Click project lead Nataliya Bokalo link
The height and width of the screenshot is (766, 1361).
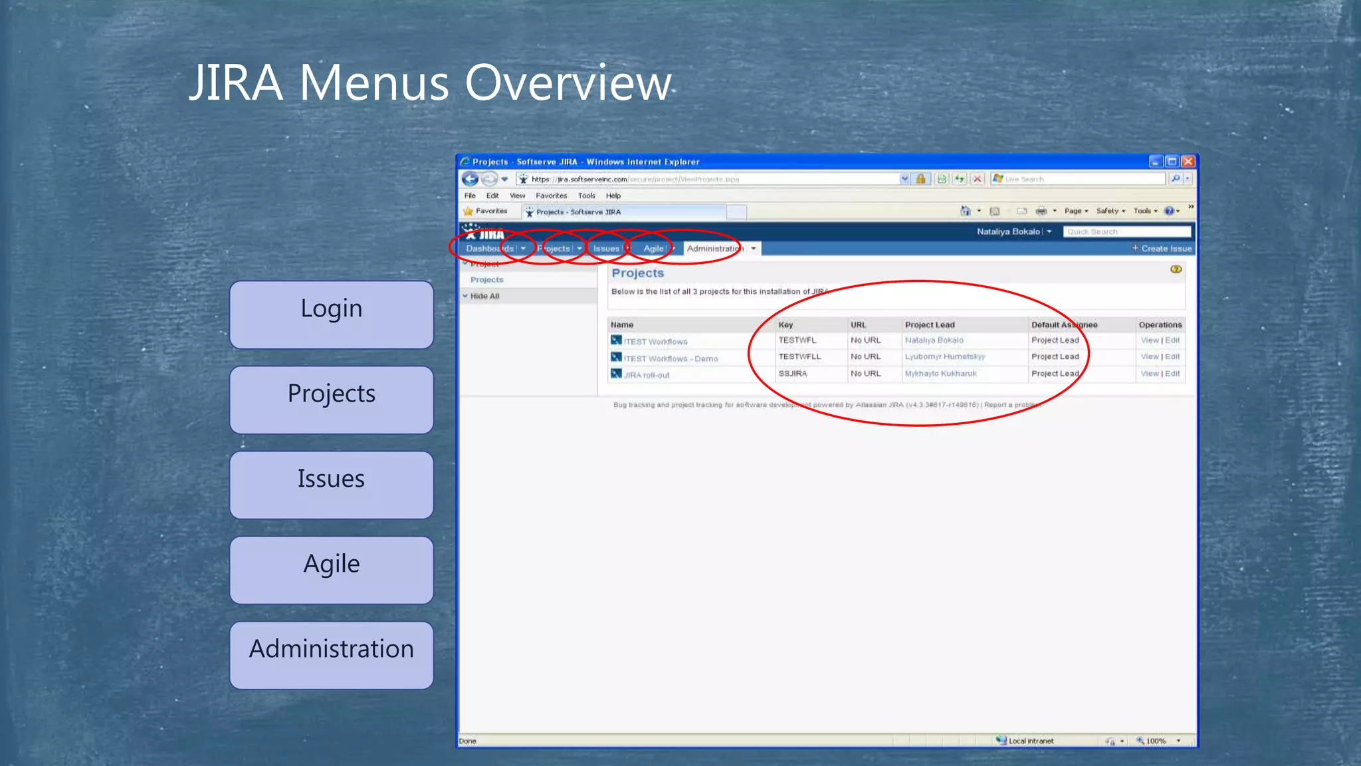tap(934, 340)
